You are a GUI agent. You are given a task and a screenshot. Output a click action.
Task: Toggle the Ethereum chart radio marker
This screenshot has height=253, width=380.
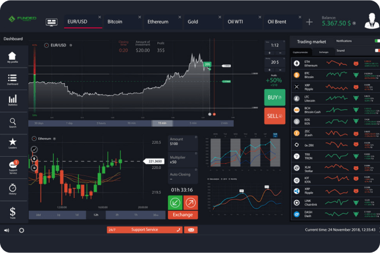click(34, 139)
